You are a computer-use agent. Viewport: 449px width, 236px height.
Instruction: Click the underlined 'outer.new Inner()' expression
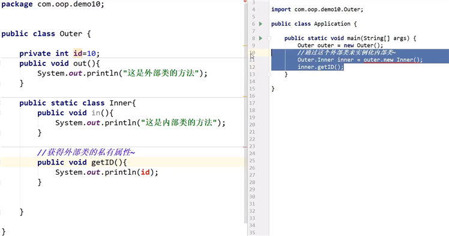pos(393,60)
